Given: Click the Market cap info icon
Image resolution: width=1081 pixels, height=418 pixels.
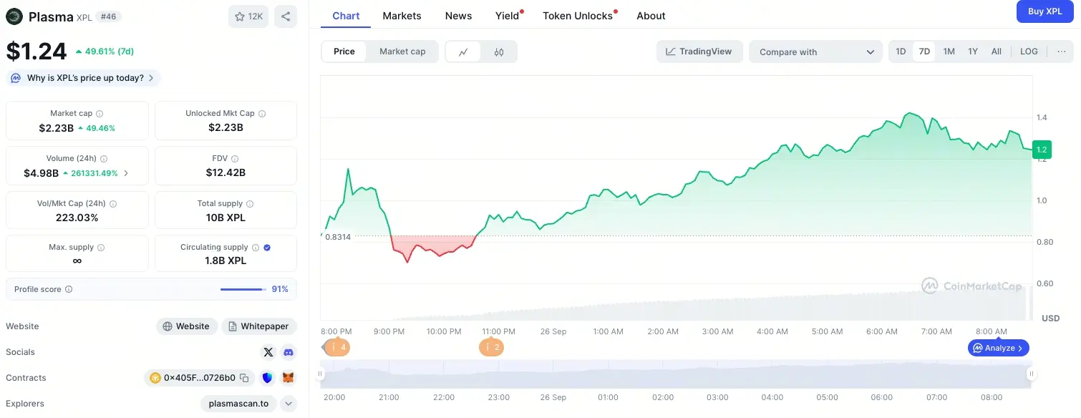Looking at the screenshot, I should [100, 114].
